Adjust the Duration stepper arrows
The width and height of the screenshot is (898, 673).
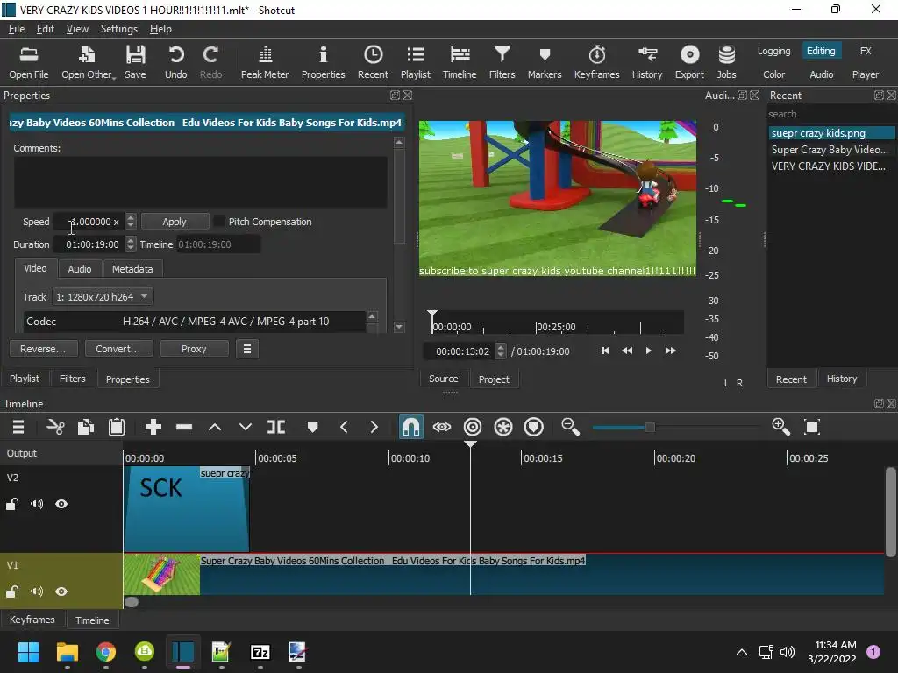pos(131,244)
